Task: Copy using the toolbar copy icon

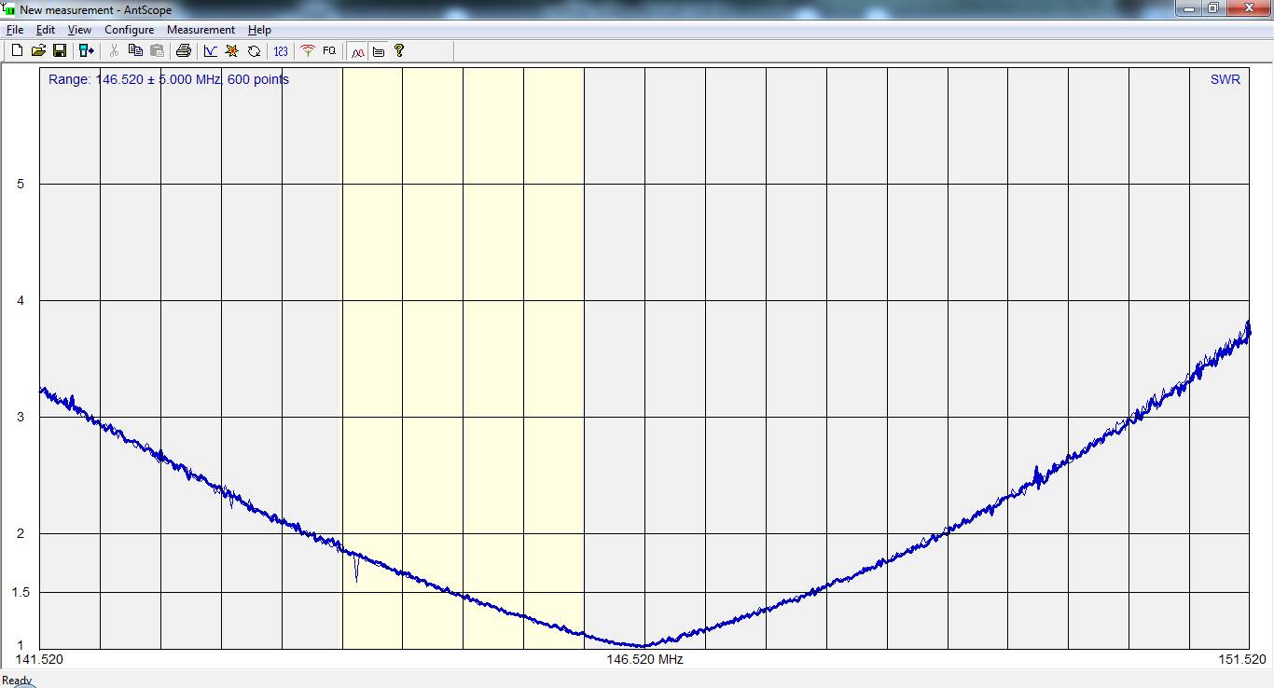Action: [135, 51]
